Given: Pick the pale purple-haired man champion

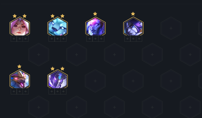Looking at the screenshot, I should click(x=133, y=26).
